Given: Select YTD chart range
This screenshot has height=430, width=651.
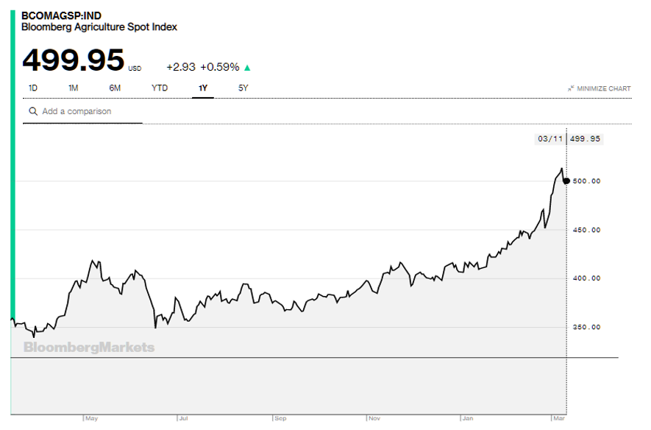Looking at the screenshot, I should 160,88.
